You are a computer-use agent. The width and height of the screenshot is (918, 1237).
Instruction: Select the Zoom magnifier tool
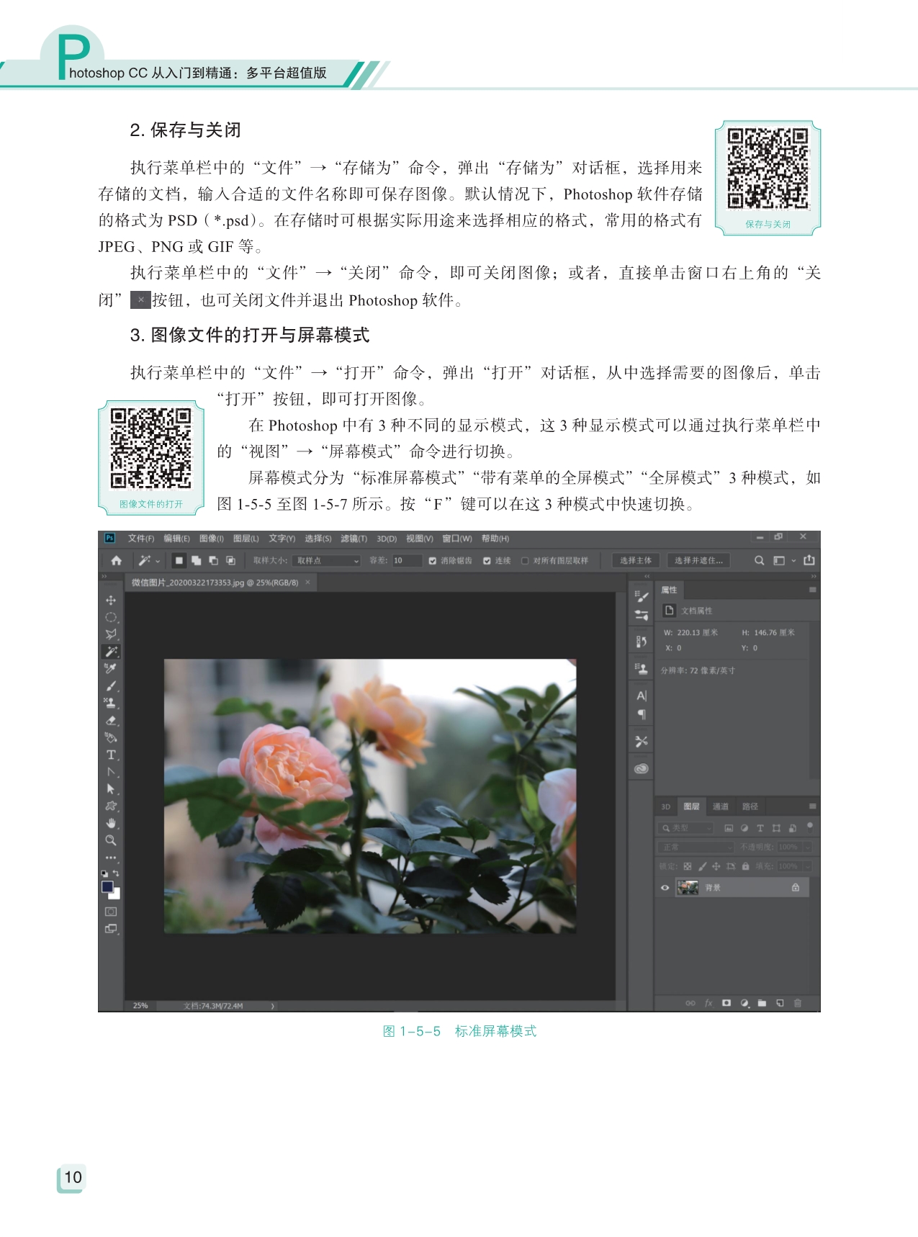tap(111, 840)
